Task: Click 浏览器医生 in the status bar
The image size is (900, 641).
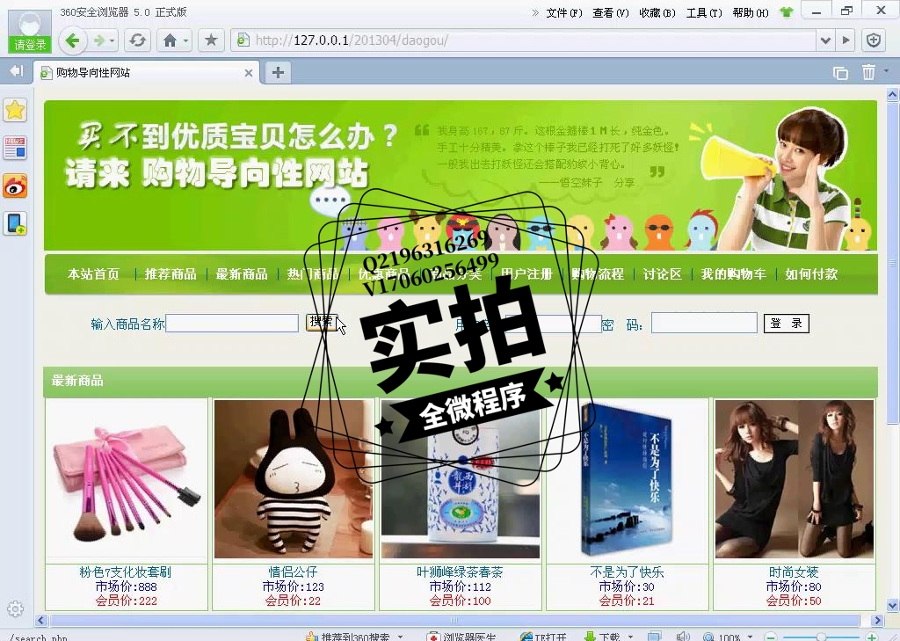Action: coord(462,637)
